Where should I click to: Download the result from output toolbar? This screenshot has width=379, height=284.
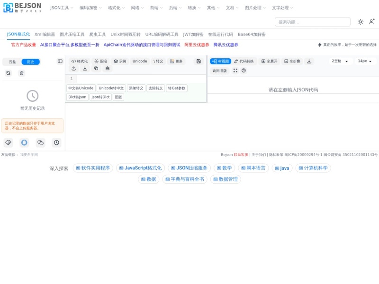click(309, 62)
